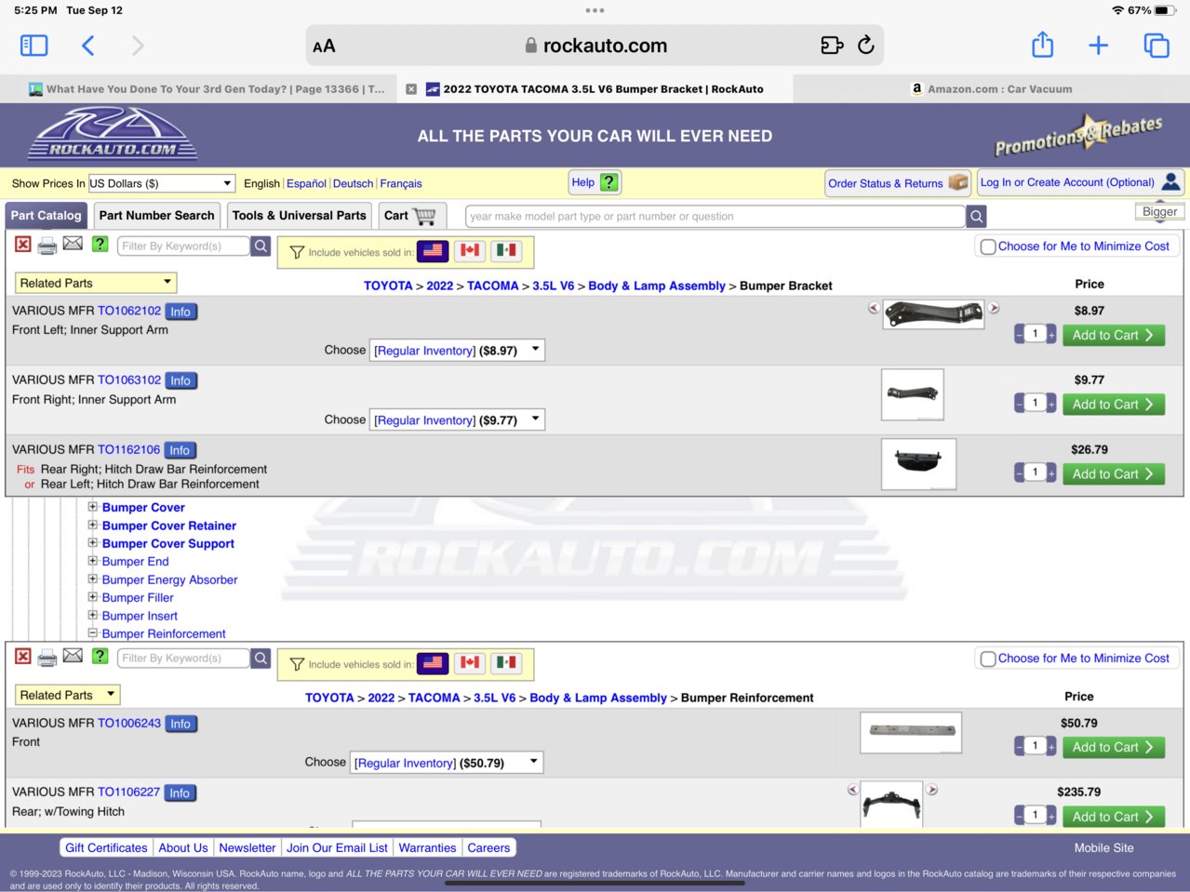Open the Gift Certificates footer link
The image size is (1190, 892).
pos(106,848)
